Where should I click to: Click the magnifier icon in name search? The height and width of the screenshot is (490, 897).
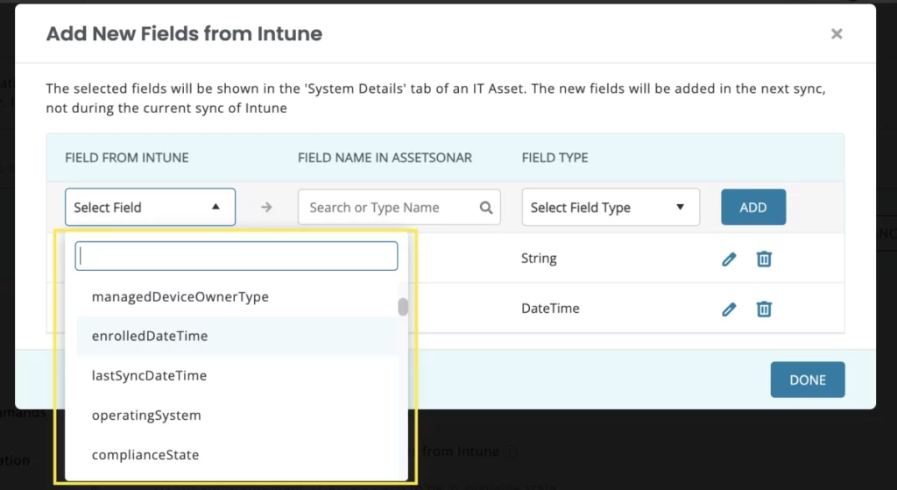tap(486, 208)
